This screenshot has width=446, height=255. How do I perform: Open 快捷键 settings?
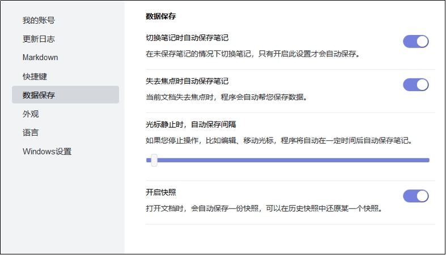[x=35, y=76]
